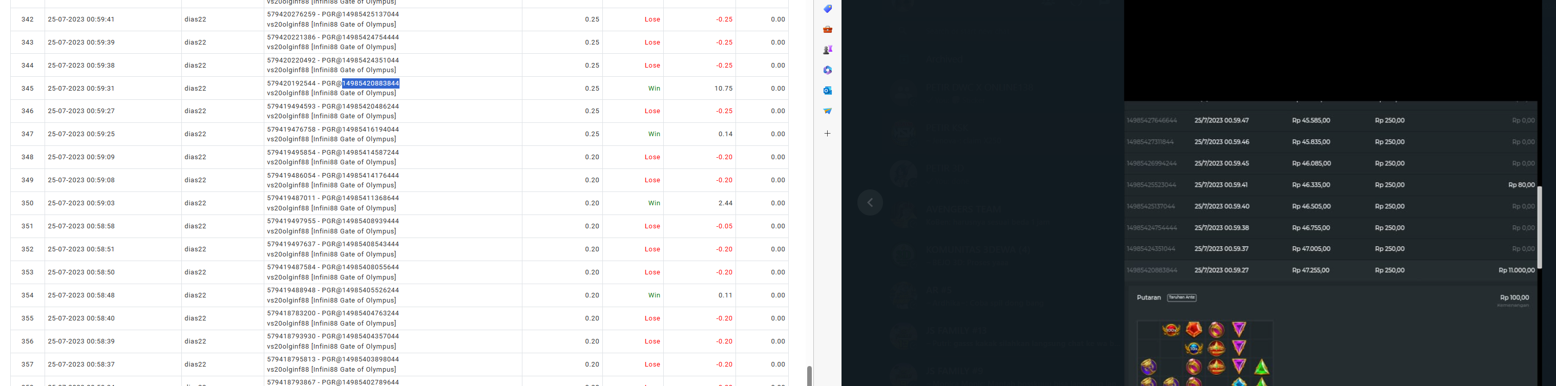The height and width of the screenshot is (386, 1556).
Task: Click the Rp 80,00 win in history panel
Action: click(1521, 185)
